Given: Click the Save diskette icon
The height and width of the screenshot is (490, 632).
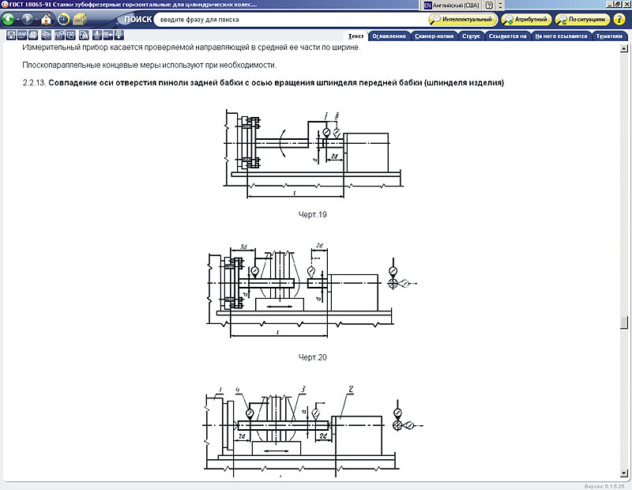Looking at the screenshot, I should (11, 35).
